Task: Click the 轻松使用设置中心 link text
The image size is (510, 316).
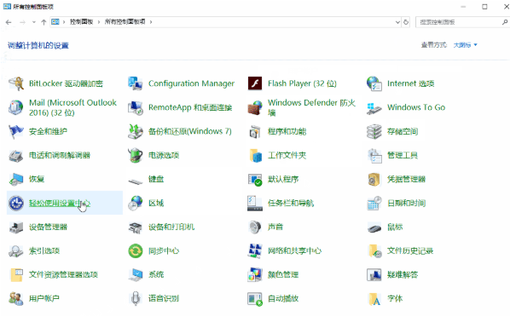Action: (x=60, y=204)
